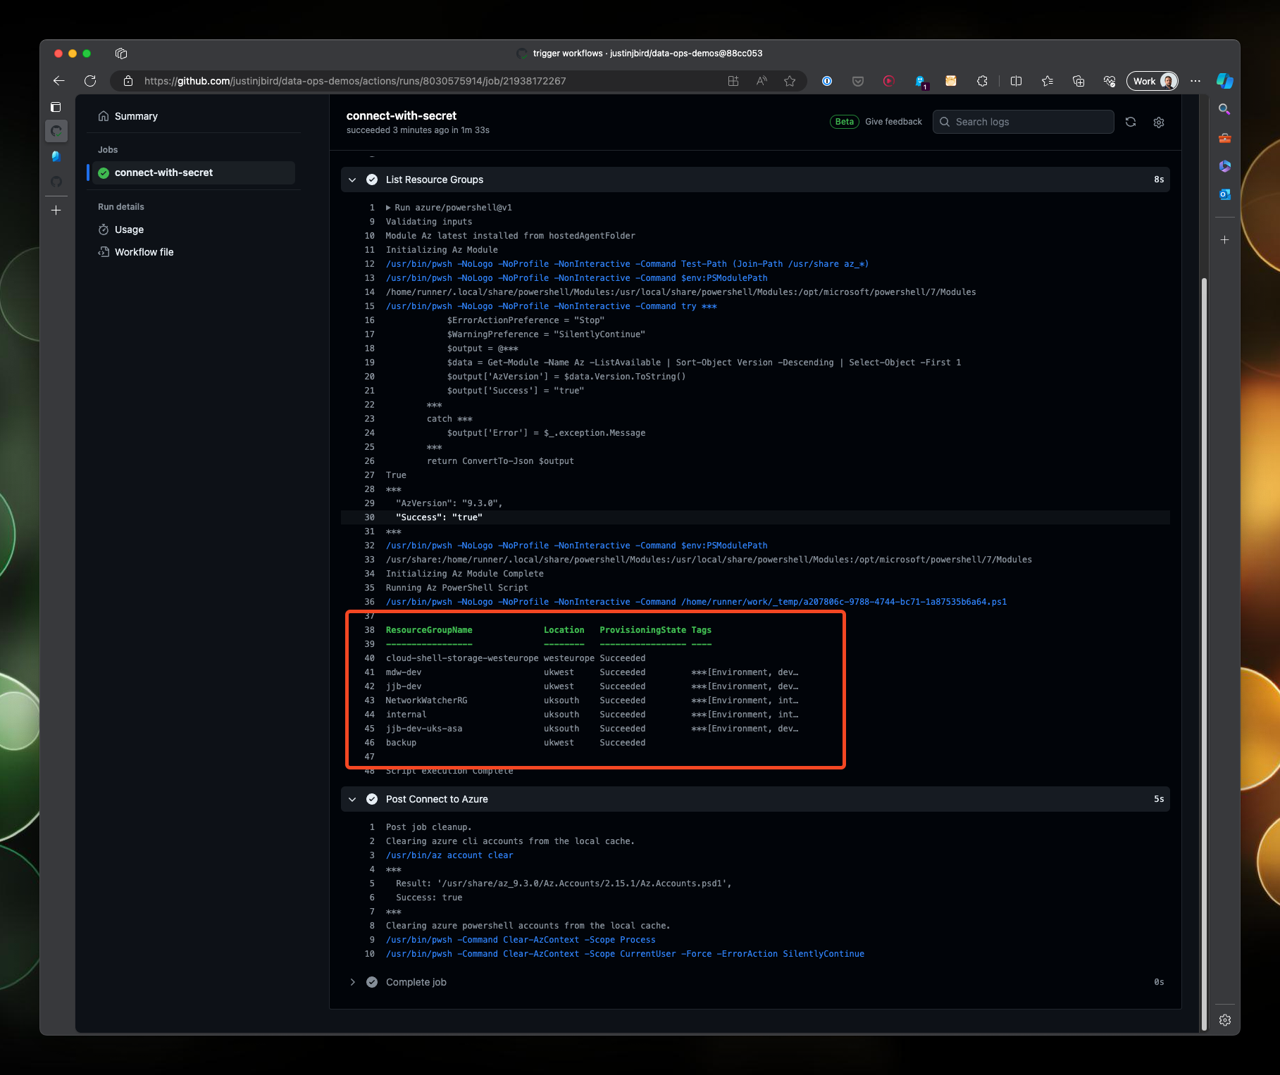
Task: Click log line number 30
Action: [369, 517]
